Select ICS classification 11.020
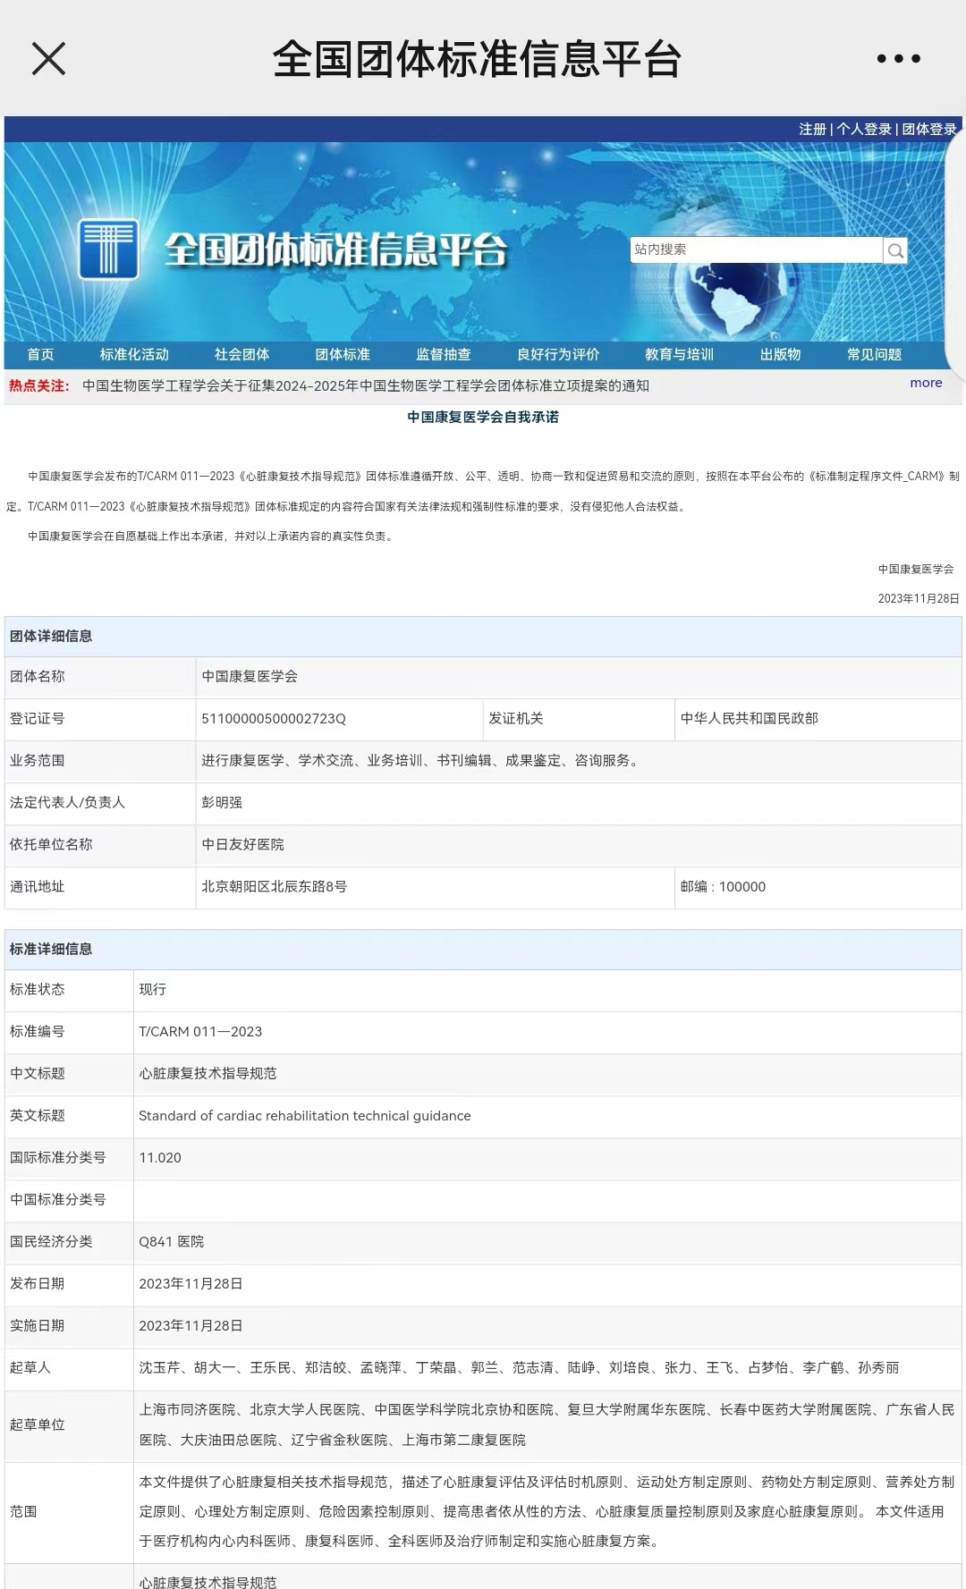 pyautogui.click(x=160, y=1158)
